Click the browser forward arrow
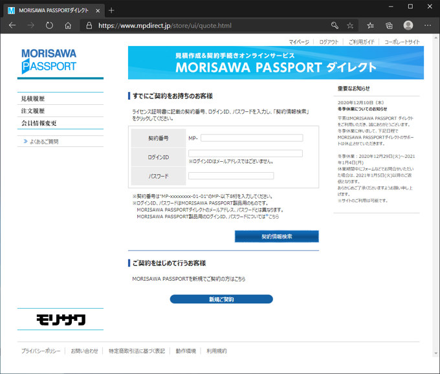Viewport: 440px width, 374px height. click(x=30, y=25)
